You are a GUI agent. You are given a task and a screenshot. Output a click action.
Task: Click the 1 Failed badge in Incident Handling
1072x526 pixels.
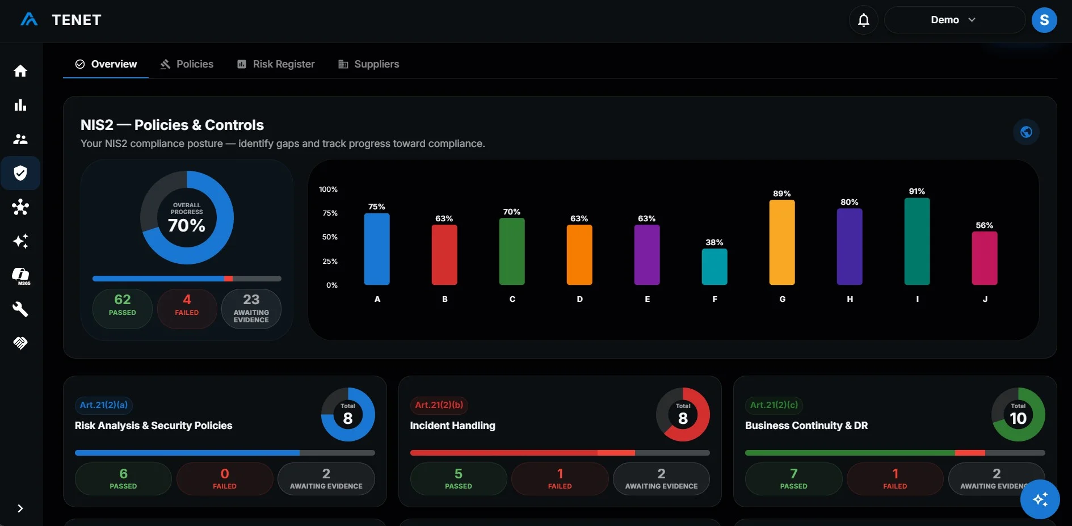(560, 479)
